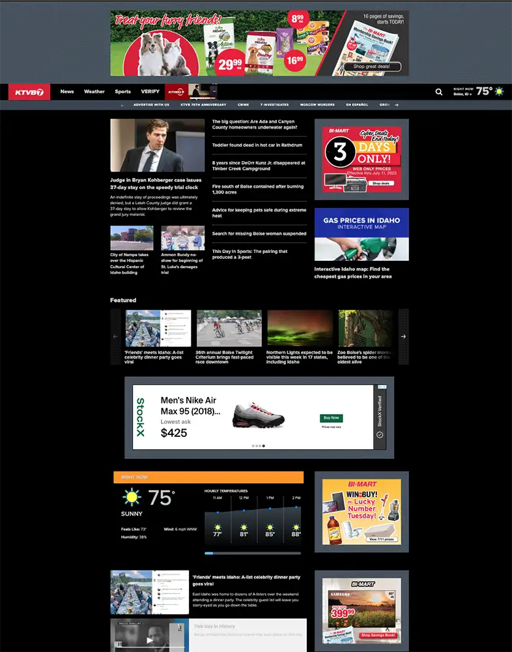Open missing Boise woman search story
The image size is (512, 652).
259,233
